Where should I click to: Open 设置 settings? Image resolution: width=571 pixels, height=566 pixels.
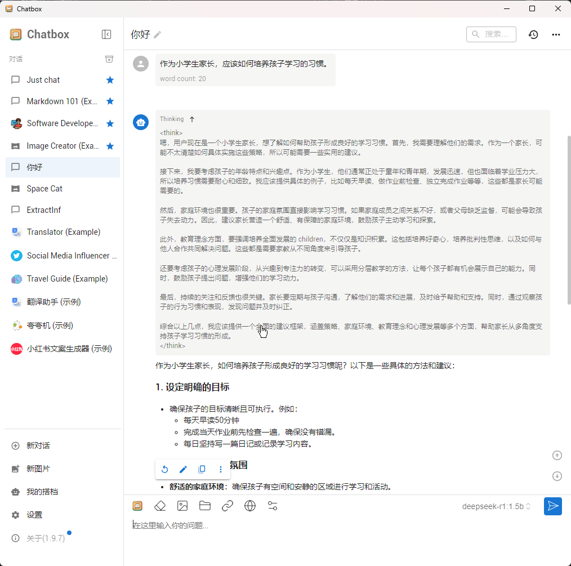[63, 515]
